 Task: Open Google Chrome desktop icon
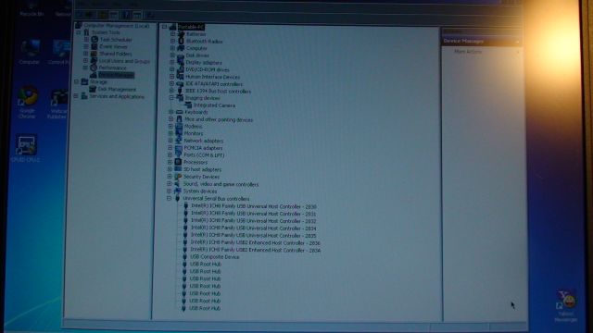(27, 102)
